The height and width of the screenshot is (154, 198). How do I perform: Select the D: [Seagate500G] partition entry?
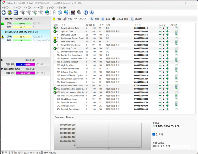(x=26, y=71)
